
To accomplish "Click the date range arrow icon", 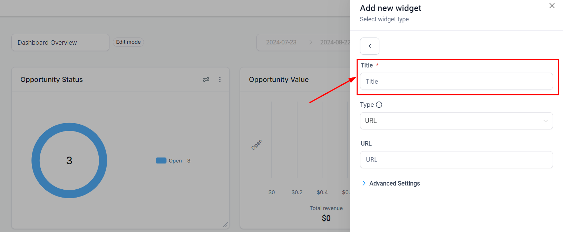I will [309, 42].
